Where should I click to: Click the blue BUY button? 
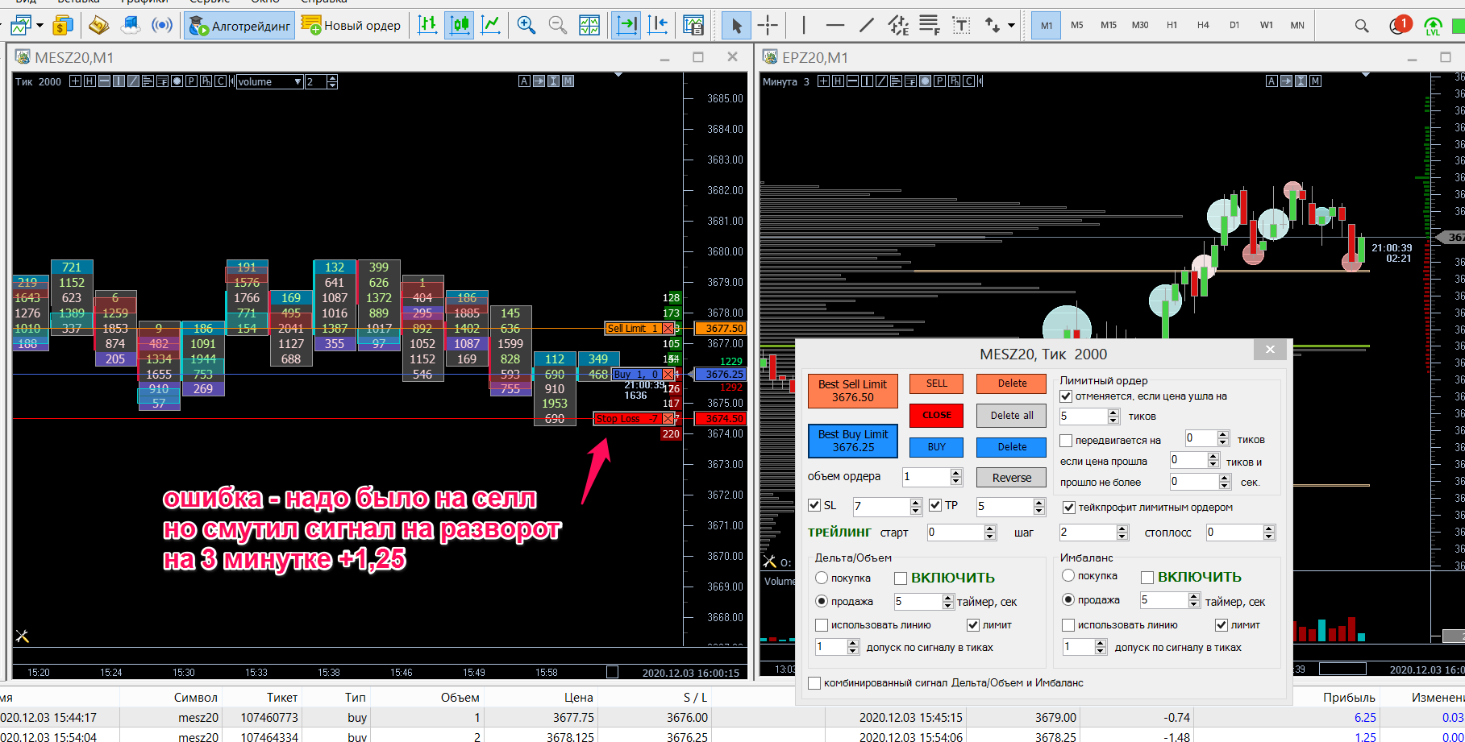pos(936,447)
